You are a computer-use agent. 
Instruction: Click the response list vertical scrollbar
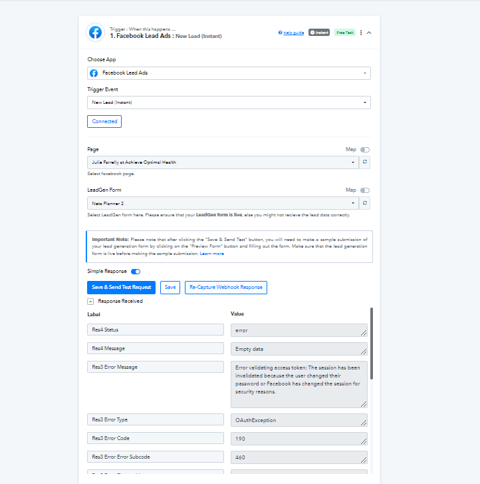[372, 344]
